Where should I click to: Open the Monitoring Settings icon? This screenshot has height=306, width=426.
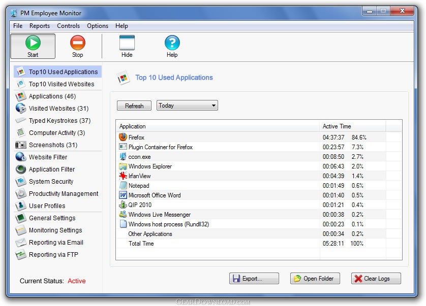click(21, 230)
